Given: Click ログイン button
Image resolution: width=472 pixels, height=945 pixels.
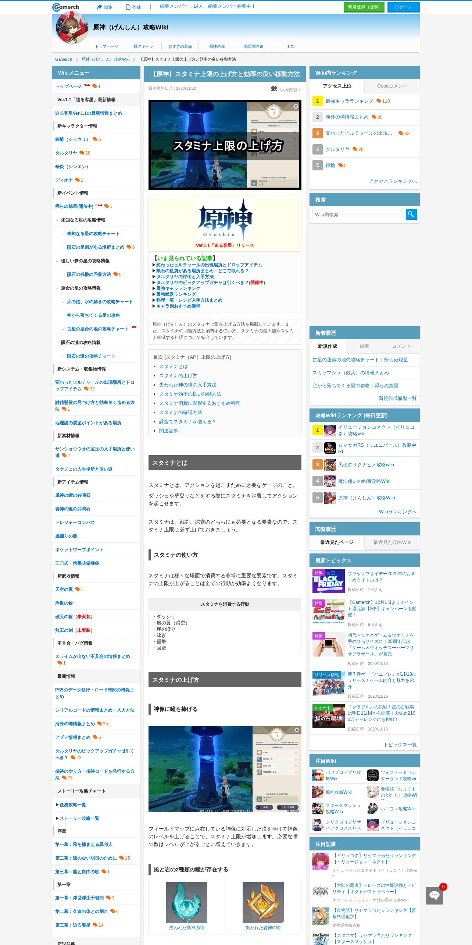Looking at the screenshot, I should click(404, 7).
